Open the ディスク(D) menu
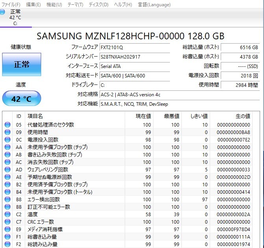Image resolution: width=264 pixels, height=248 pixels. click(x=98, y=5)
